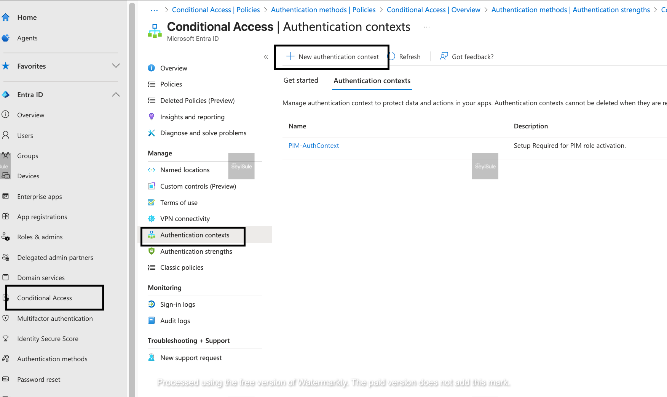Click the Domain services icon
Image resolution: width=667 pixels, height=397 pixels.
(5, 277)
